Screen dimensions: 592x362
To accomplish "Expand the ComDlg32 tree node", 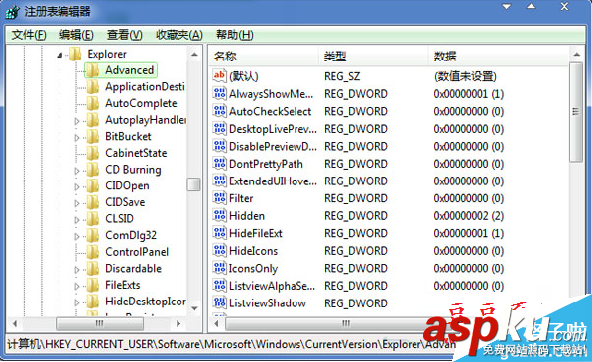I will [x=77, y=236].
